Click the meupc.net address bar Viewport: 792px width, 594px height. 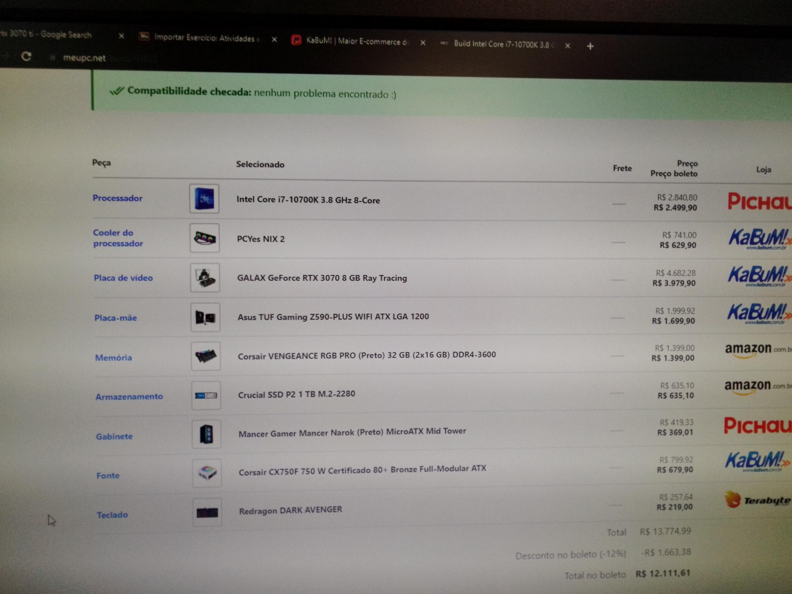84,58
